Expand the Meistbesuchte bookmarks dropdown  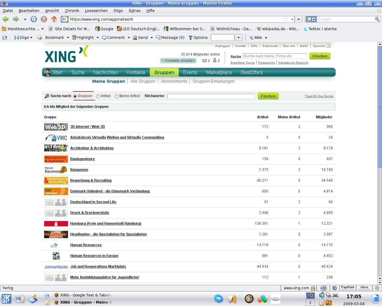(x=42, y=29)
